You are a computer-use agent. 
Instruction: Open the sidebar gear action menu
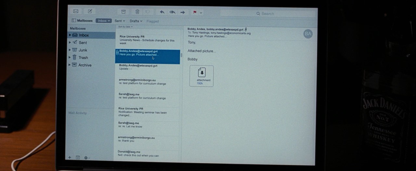(87, 158)
